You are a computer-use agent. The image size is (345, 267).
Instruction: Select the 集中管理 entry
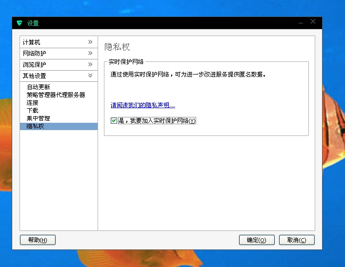pos(38,118)
